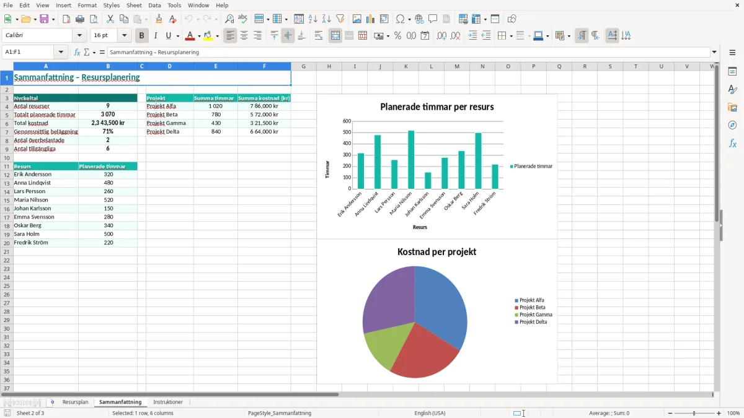Click the AutoFilter funnel icon
Screen dimensions: 744x418
coord(340,19)
